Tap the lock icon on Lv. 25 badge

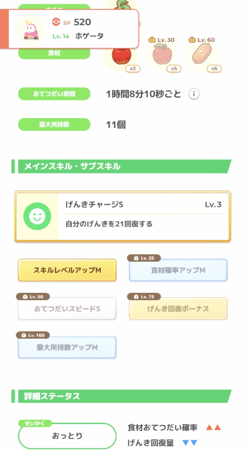coord(136,258)
